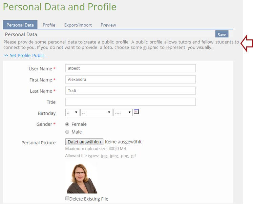Select the Personal Data tab
The height and width of the screenshot is (204, 253).
(20, 25)
